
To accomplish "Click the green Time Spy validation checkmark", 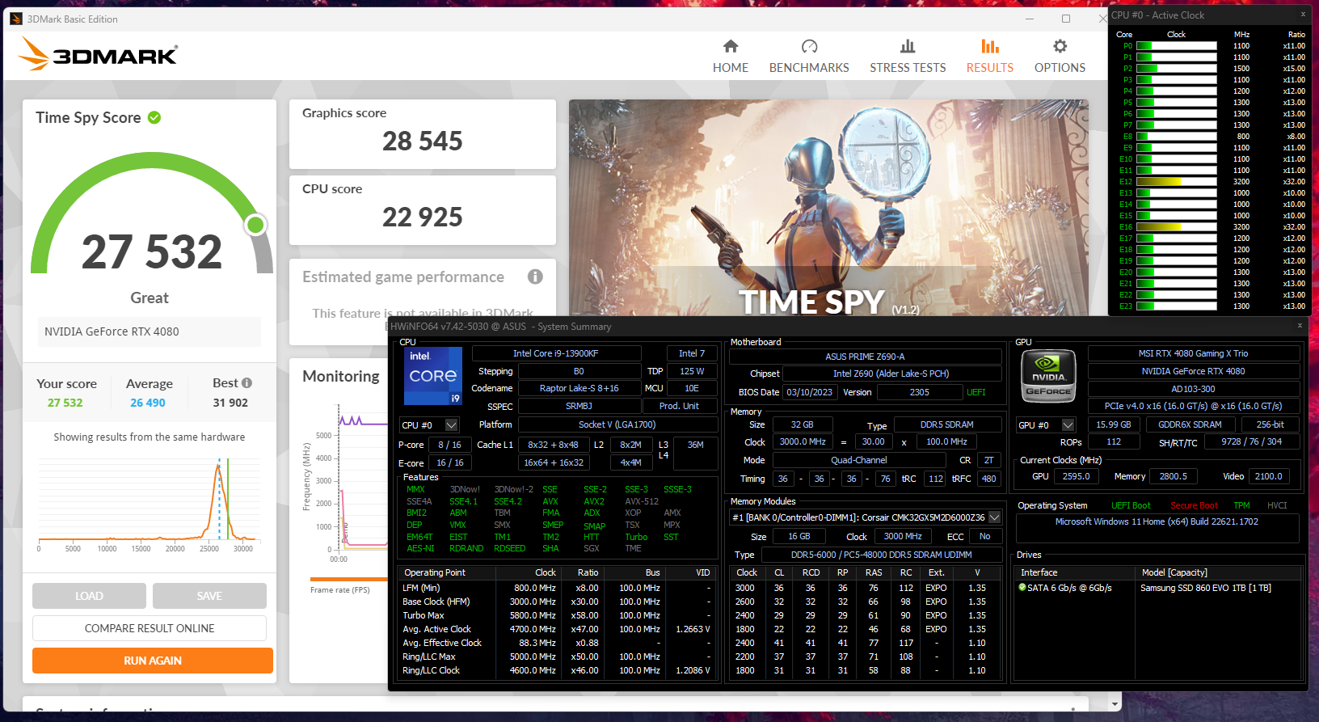I will click(154, 118).
